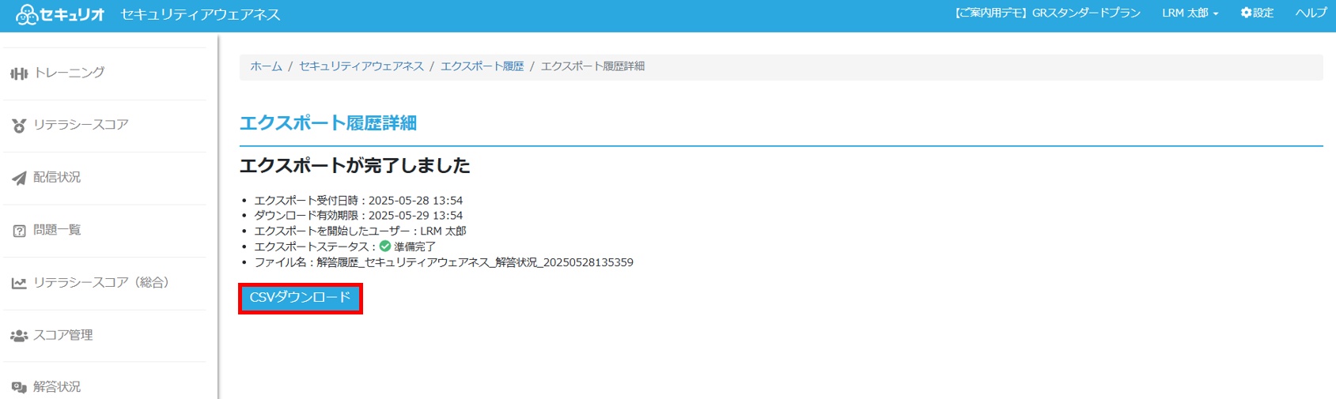Click the セキュリオ logo in the header

tap(59, 14)
